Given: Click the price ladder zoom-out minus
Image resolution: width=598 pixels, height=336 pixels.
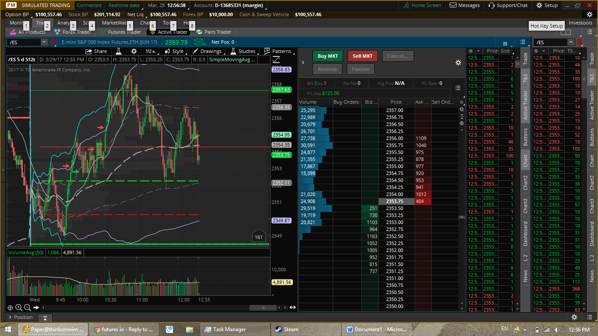Looking at the screenshot, I should [x=461, y=123].
